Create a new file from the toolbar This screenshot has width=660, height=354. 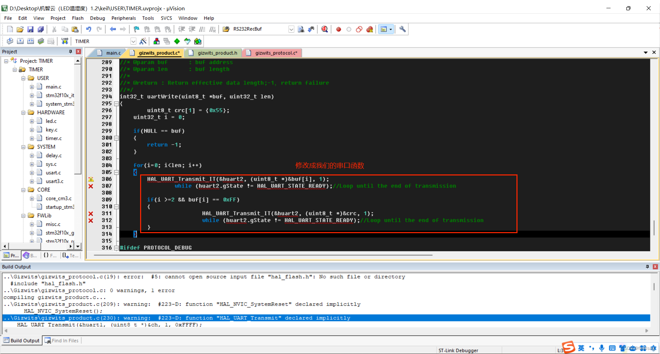(x=10, y=29)
